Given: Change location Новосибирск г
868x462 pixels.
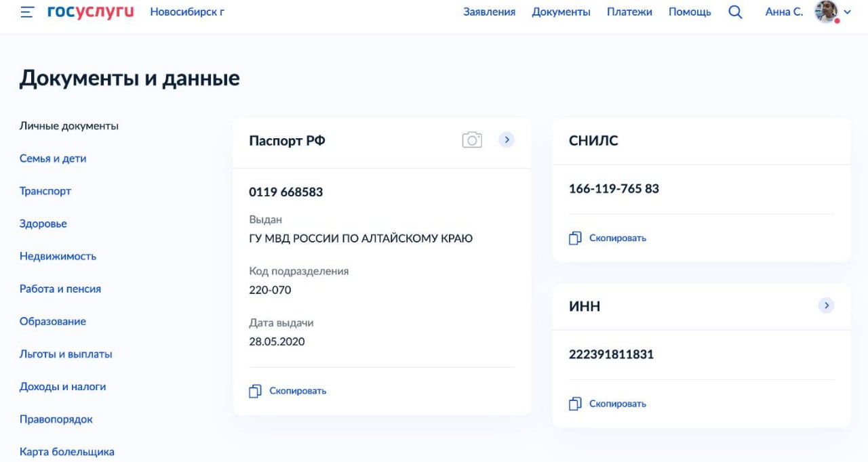Looking at the screenshot, I should click(187, 12).
